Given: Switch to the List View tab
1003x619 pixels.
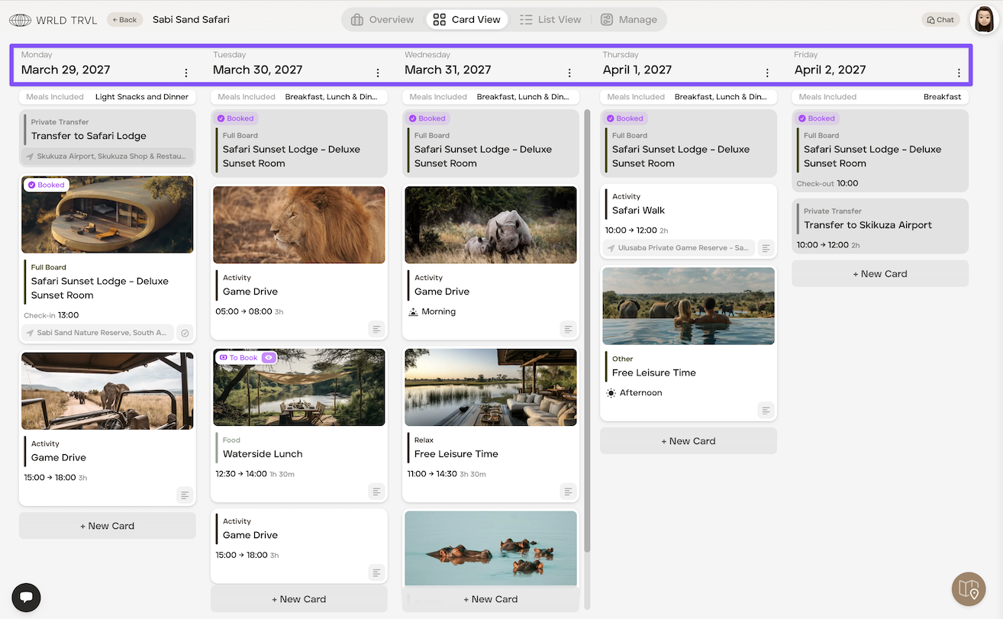Looking at the screenshot, I should [x=550, y=20].
